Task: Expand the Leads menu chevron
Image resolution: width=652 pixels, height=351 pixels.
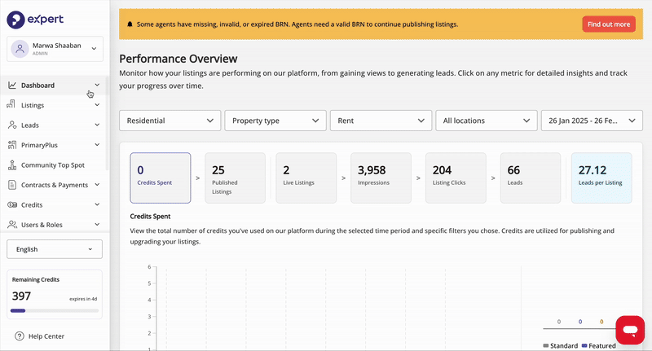Action: pos(97,125)
